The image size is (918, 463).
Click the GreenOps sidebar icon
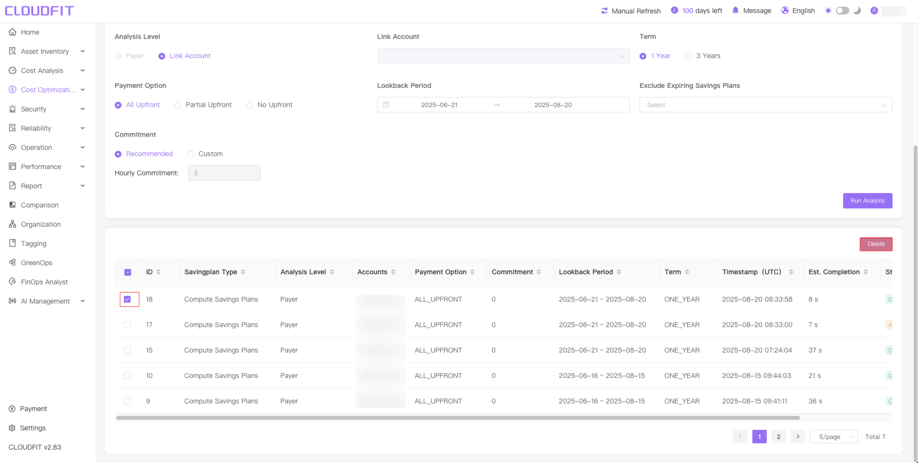[12, 263]
